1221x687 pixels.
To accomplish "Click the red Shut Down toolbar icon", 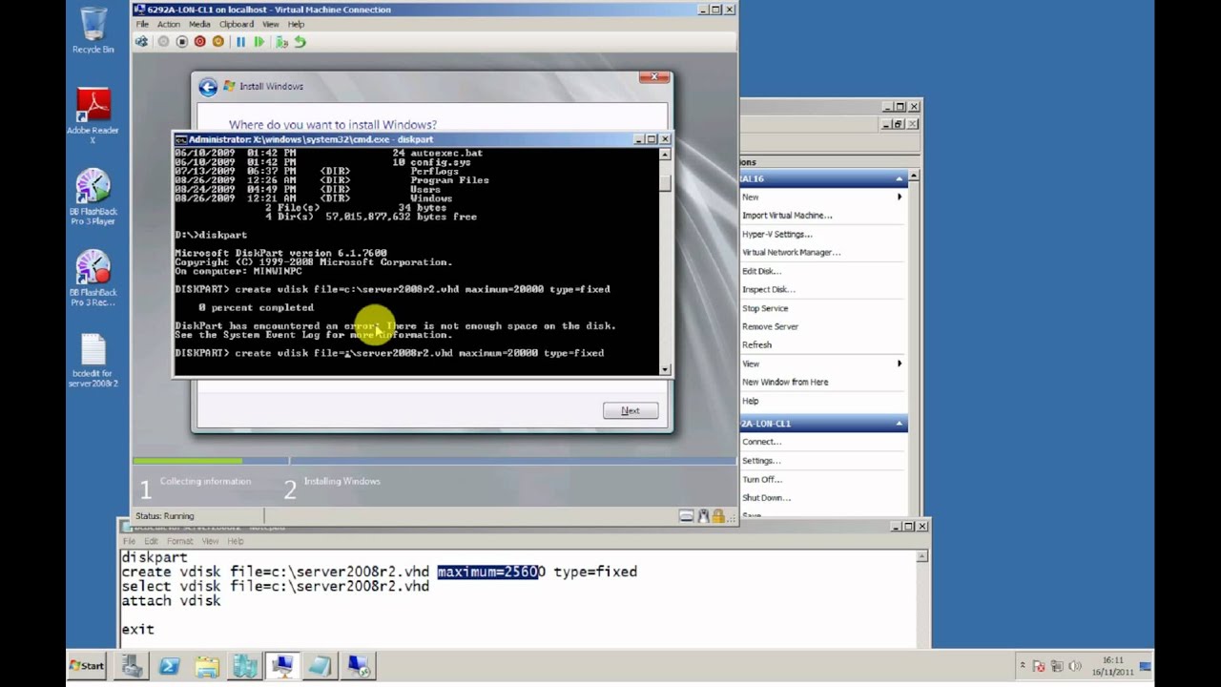I will 199,42.
